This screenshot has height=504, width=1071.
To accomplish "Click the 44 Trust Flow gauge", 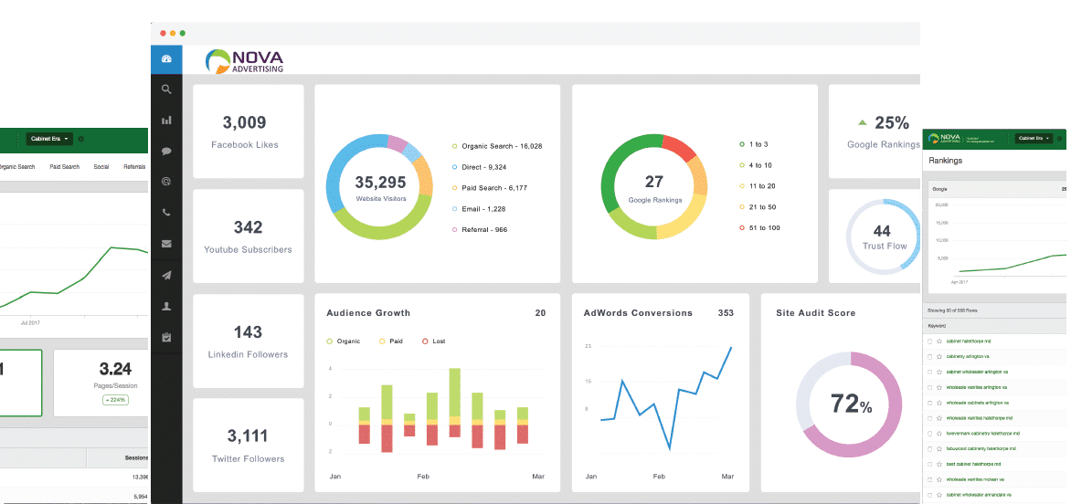I will coord(882,236).
